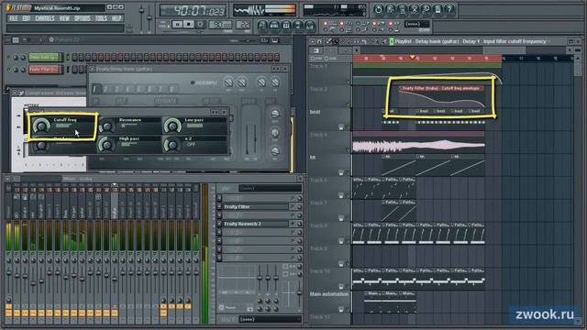Adjust the master track fader in mixer
The image size is (587, 330).
click(x=8, y=273)
